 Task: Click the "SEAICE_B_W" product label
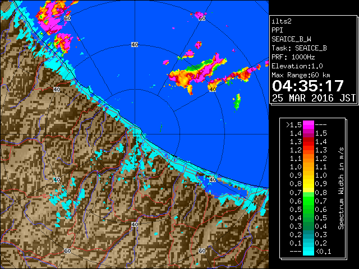[x=291, y=39]
